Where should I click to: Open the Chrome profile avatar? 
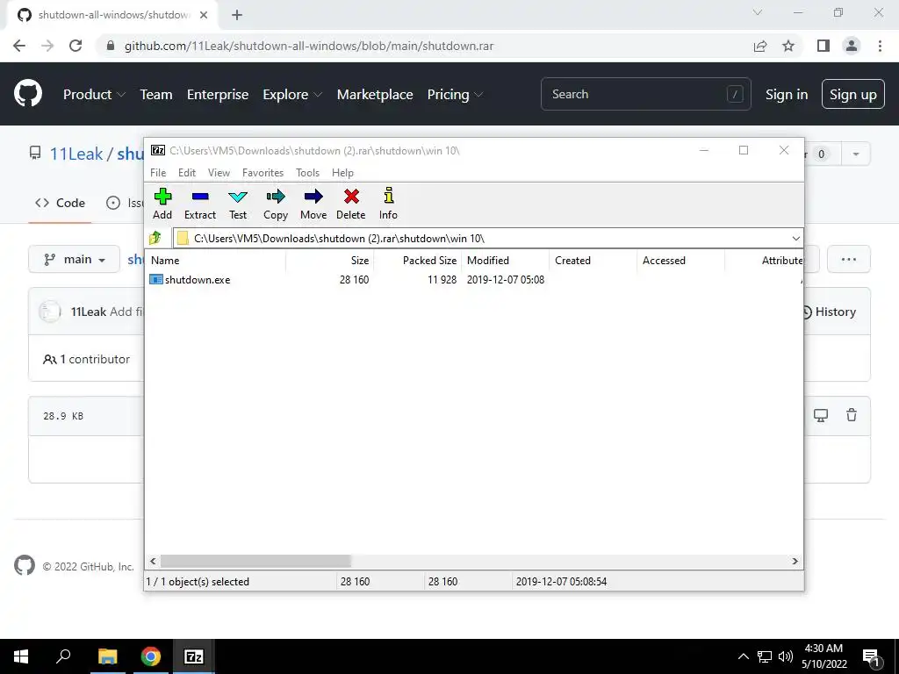coord(852,46)
